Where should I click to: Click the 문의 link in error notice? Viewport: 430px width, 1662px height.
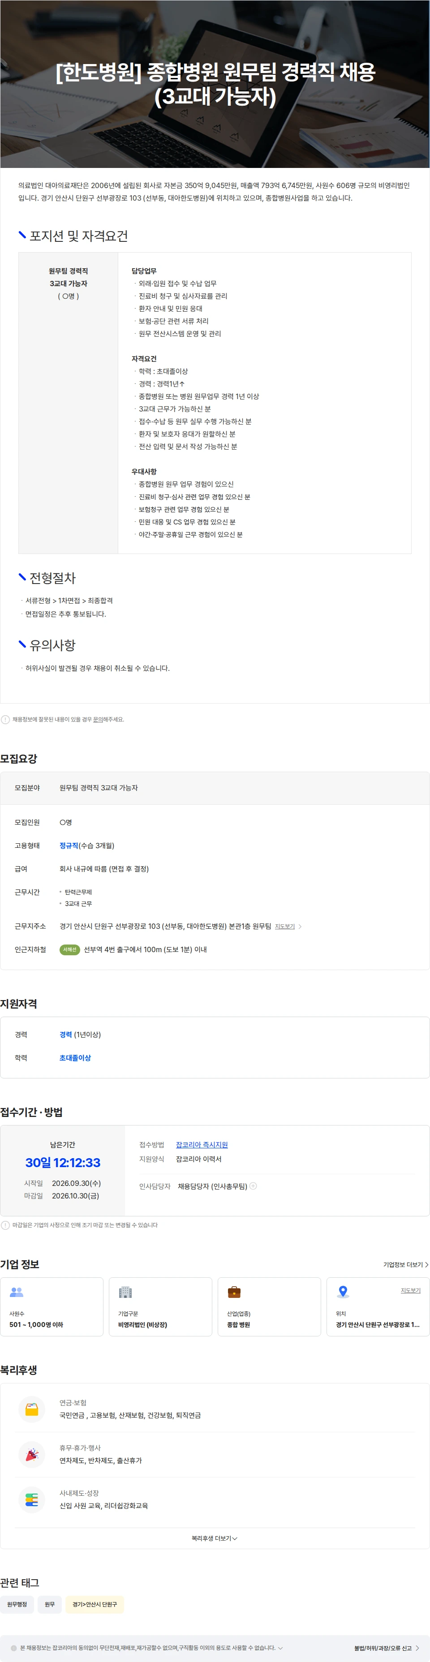tap(98, 719)
